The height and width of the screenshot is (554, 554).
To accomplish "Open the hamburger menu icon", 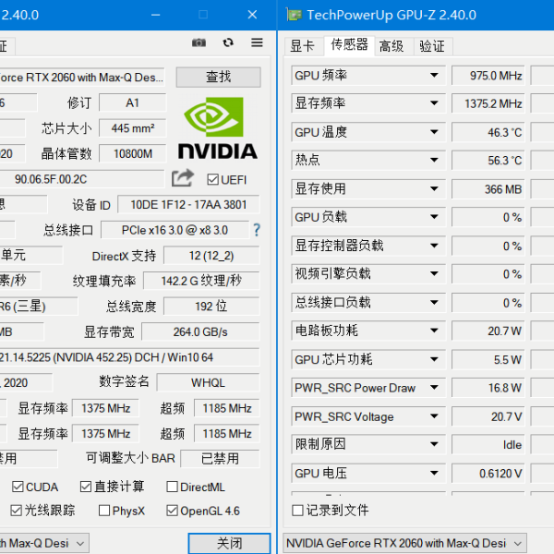I will tap(257, 42).
